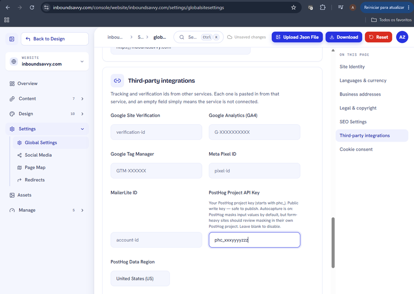Click the Settings gear icon

pyautogui.click(x=12, y=129)
